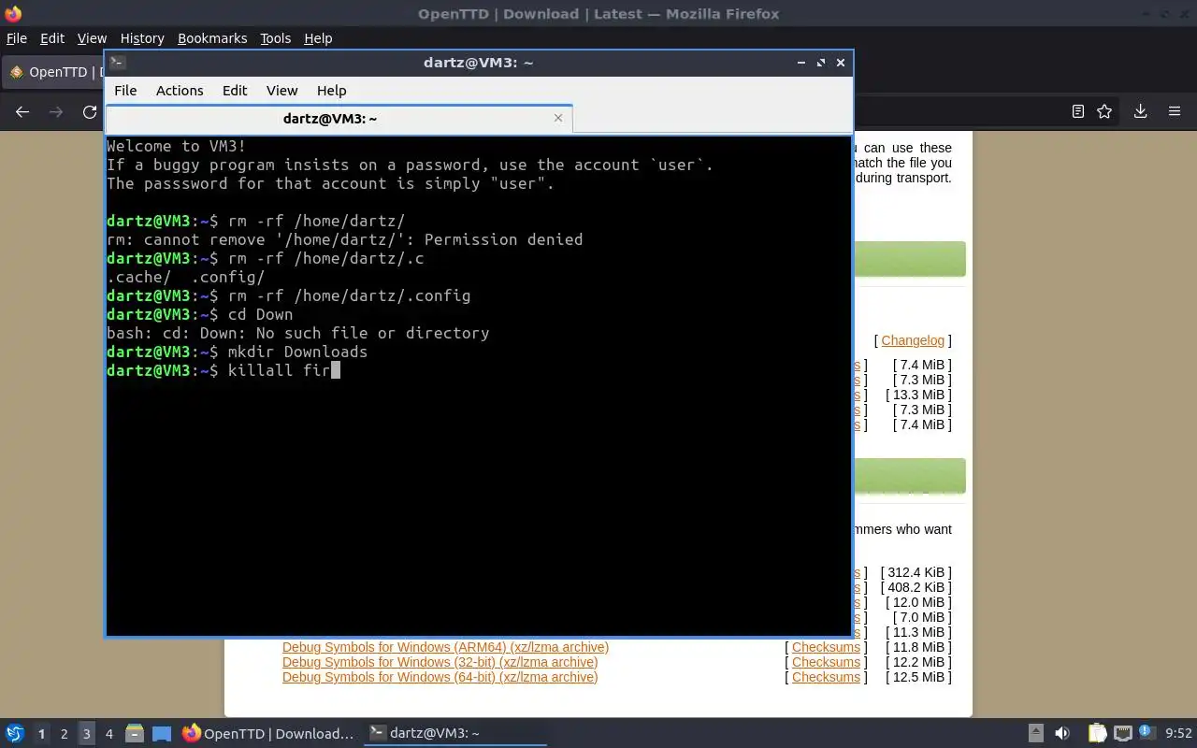This screenshot has width=1197, height=748.
Task: Open the network tray icon
Action: pyautogui.click(x=1122, y=733)
